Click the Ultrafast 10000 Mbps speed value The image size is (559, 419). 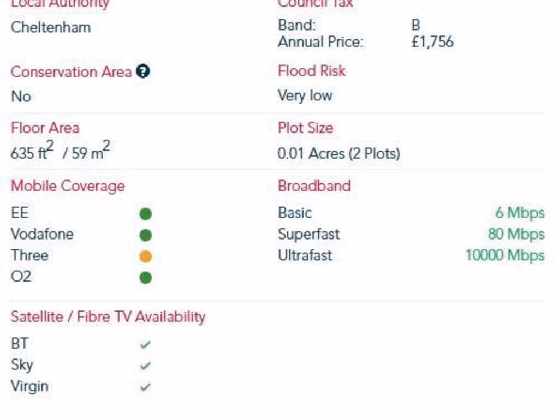click(x=505, y=255)
